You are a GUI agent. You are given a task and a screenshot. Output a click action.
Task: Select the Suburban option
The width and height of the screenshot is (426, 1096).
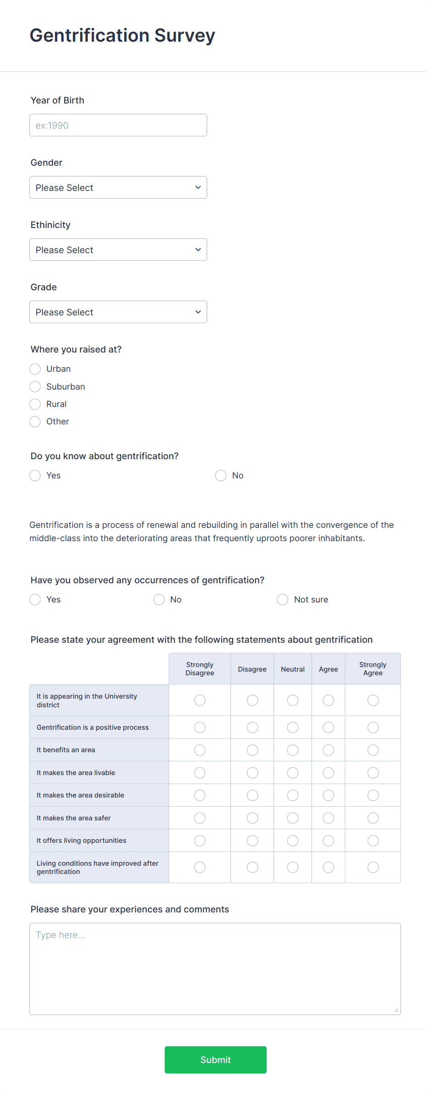point(35,386)
